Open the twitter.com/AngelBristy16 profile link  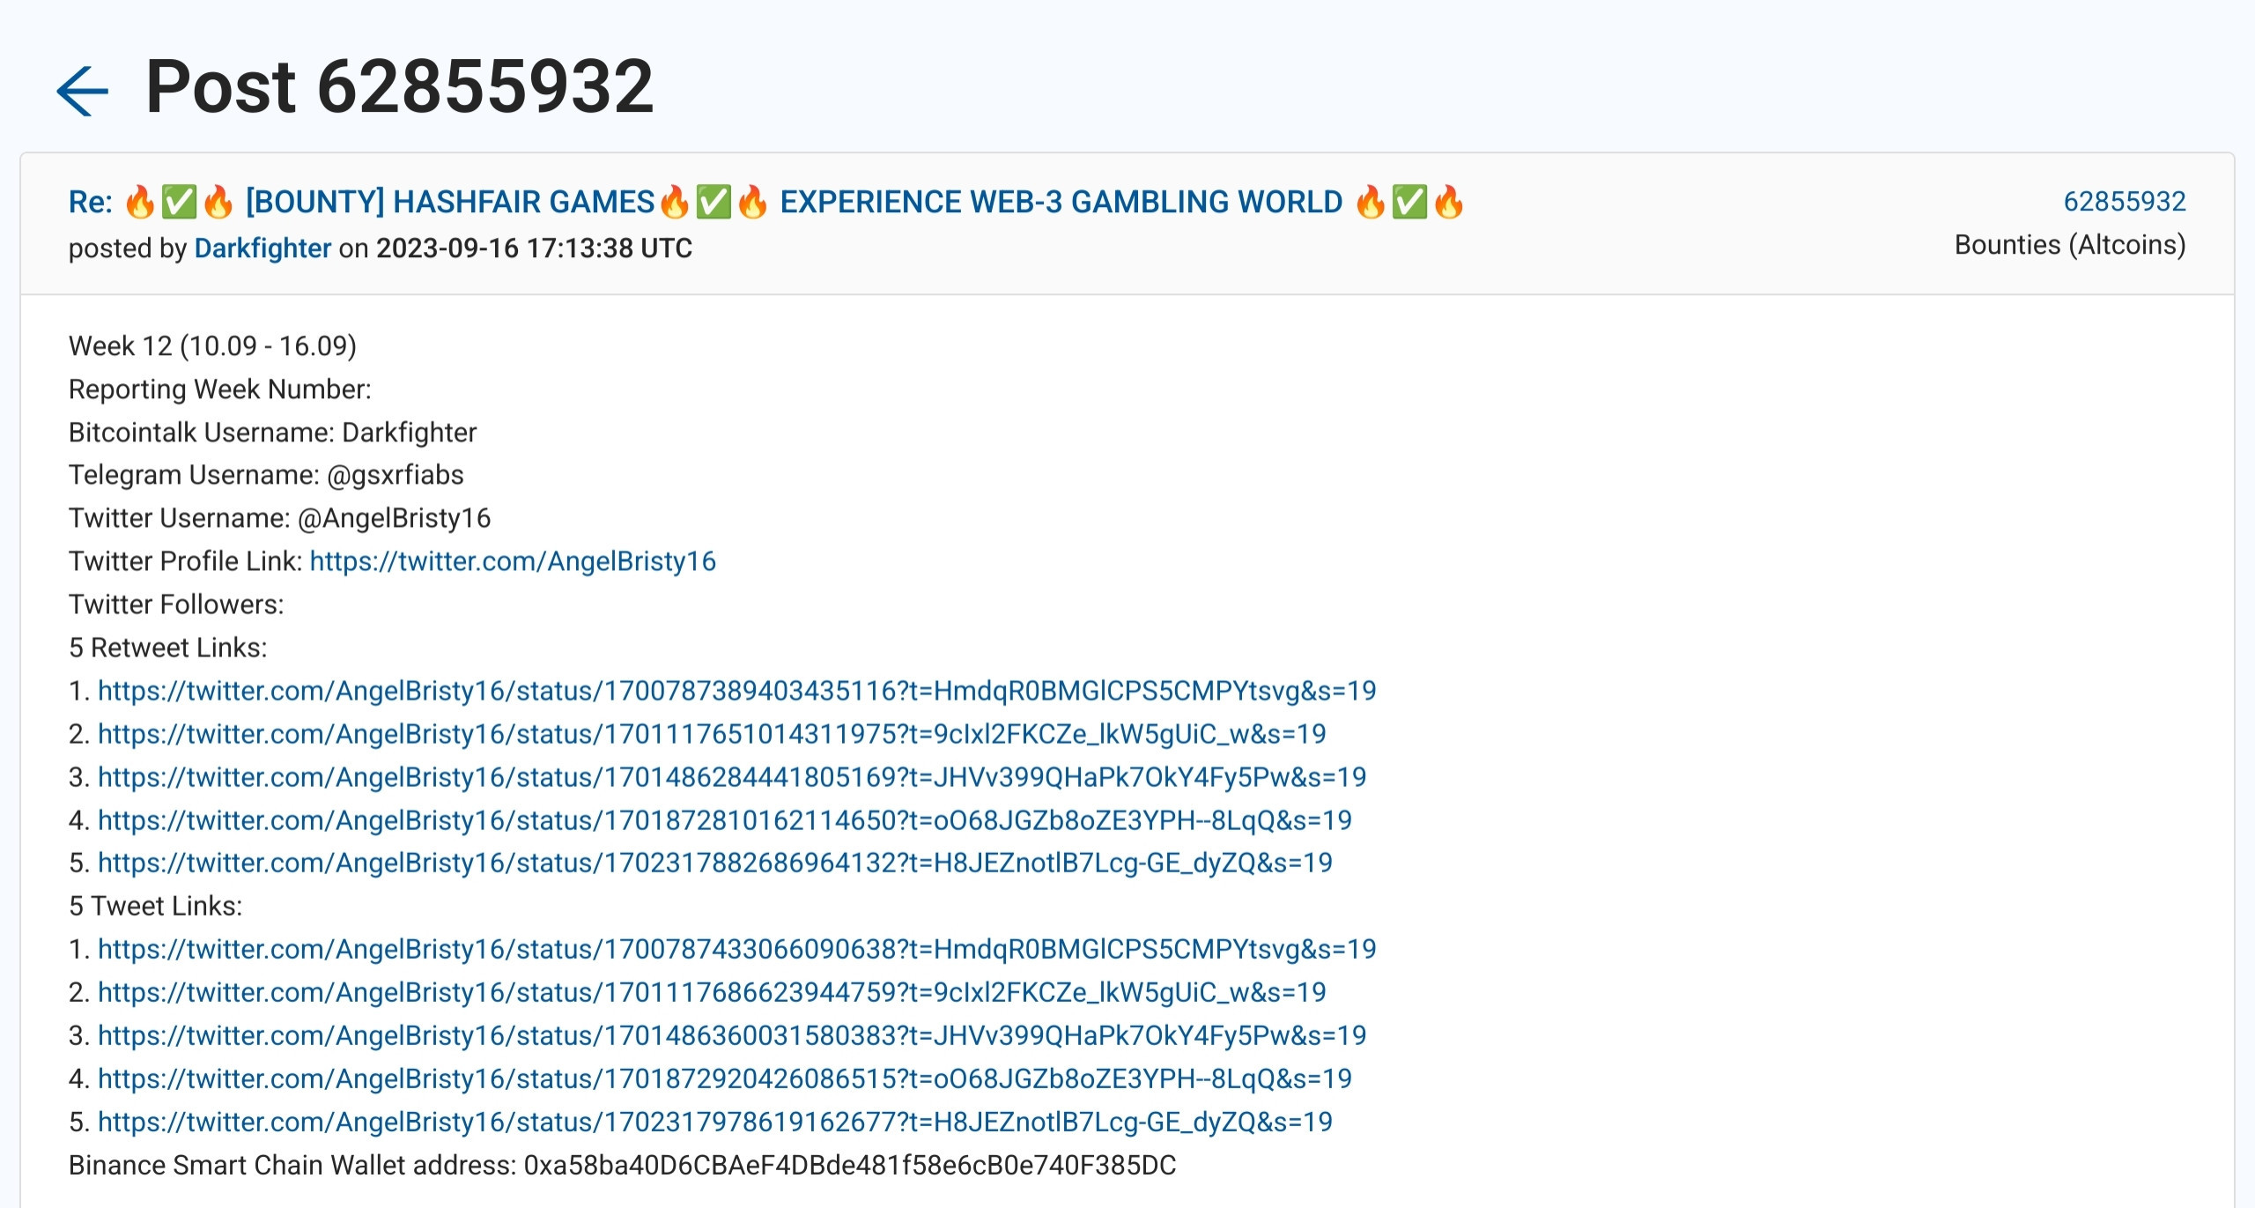[x=513, y=561]
